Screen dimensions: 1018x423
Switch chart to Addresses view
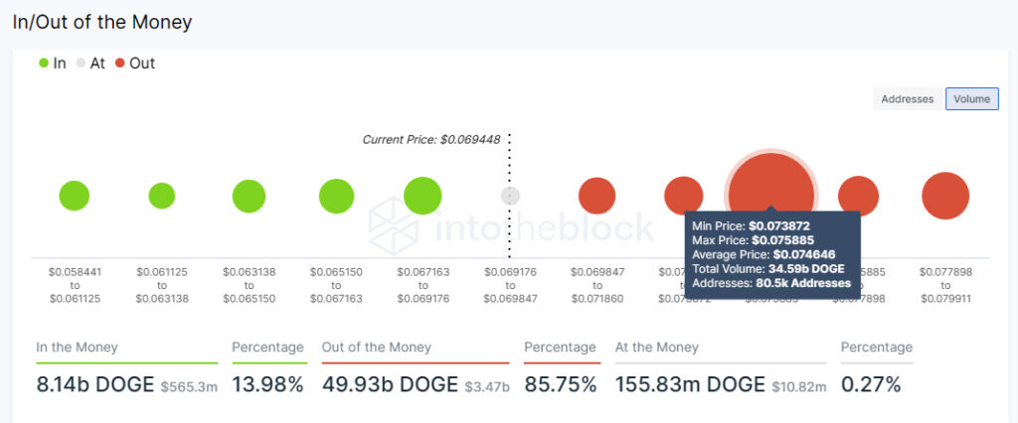click(x=907, y=99)
